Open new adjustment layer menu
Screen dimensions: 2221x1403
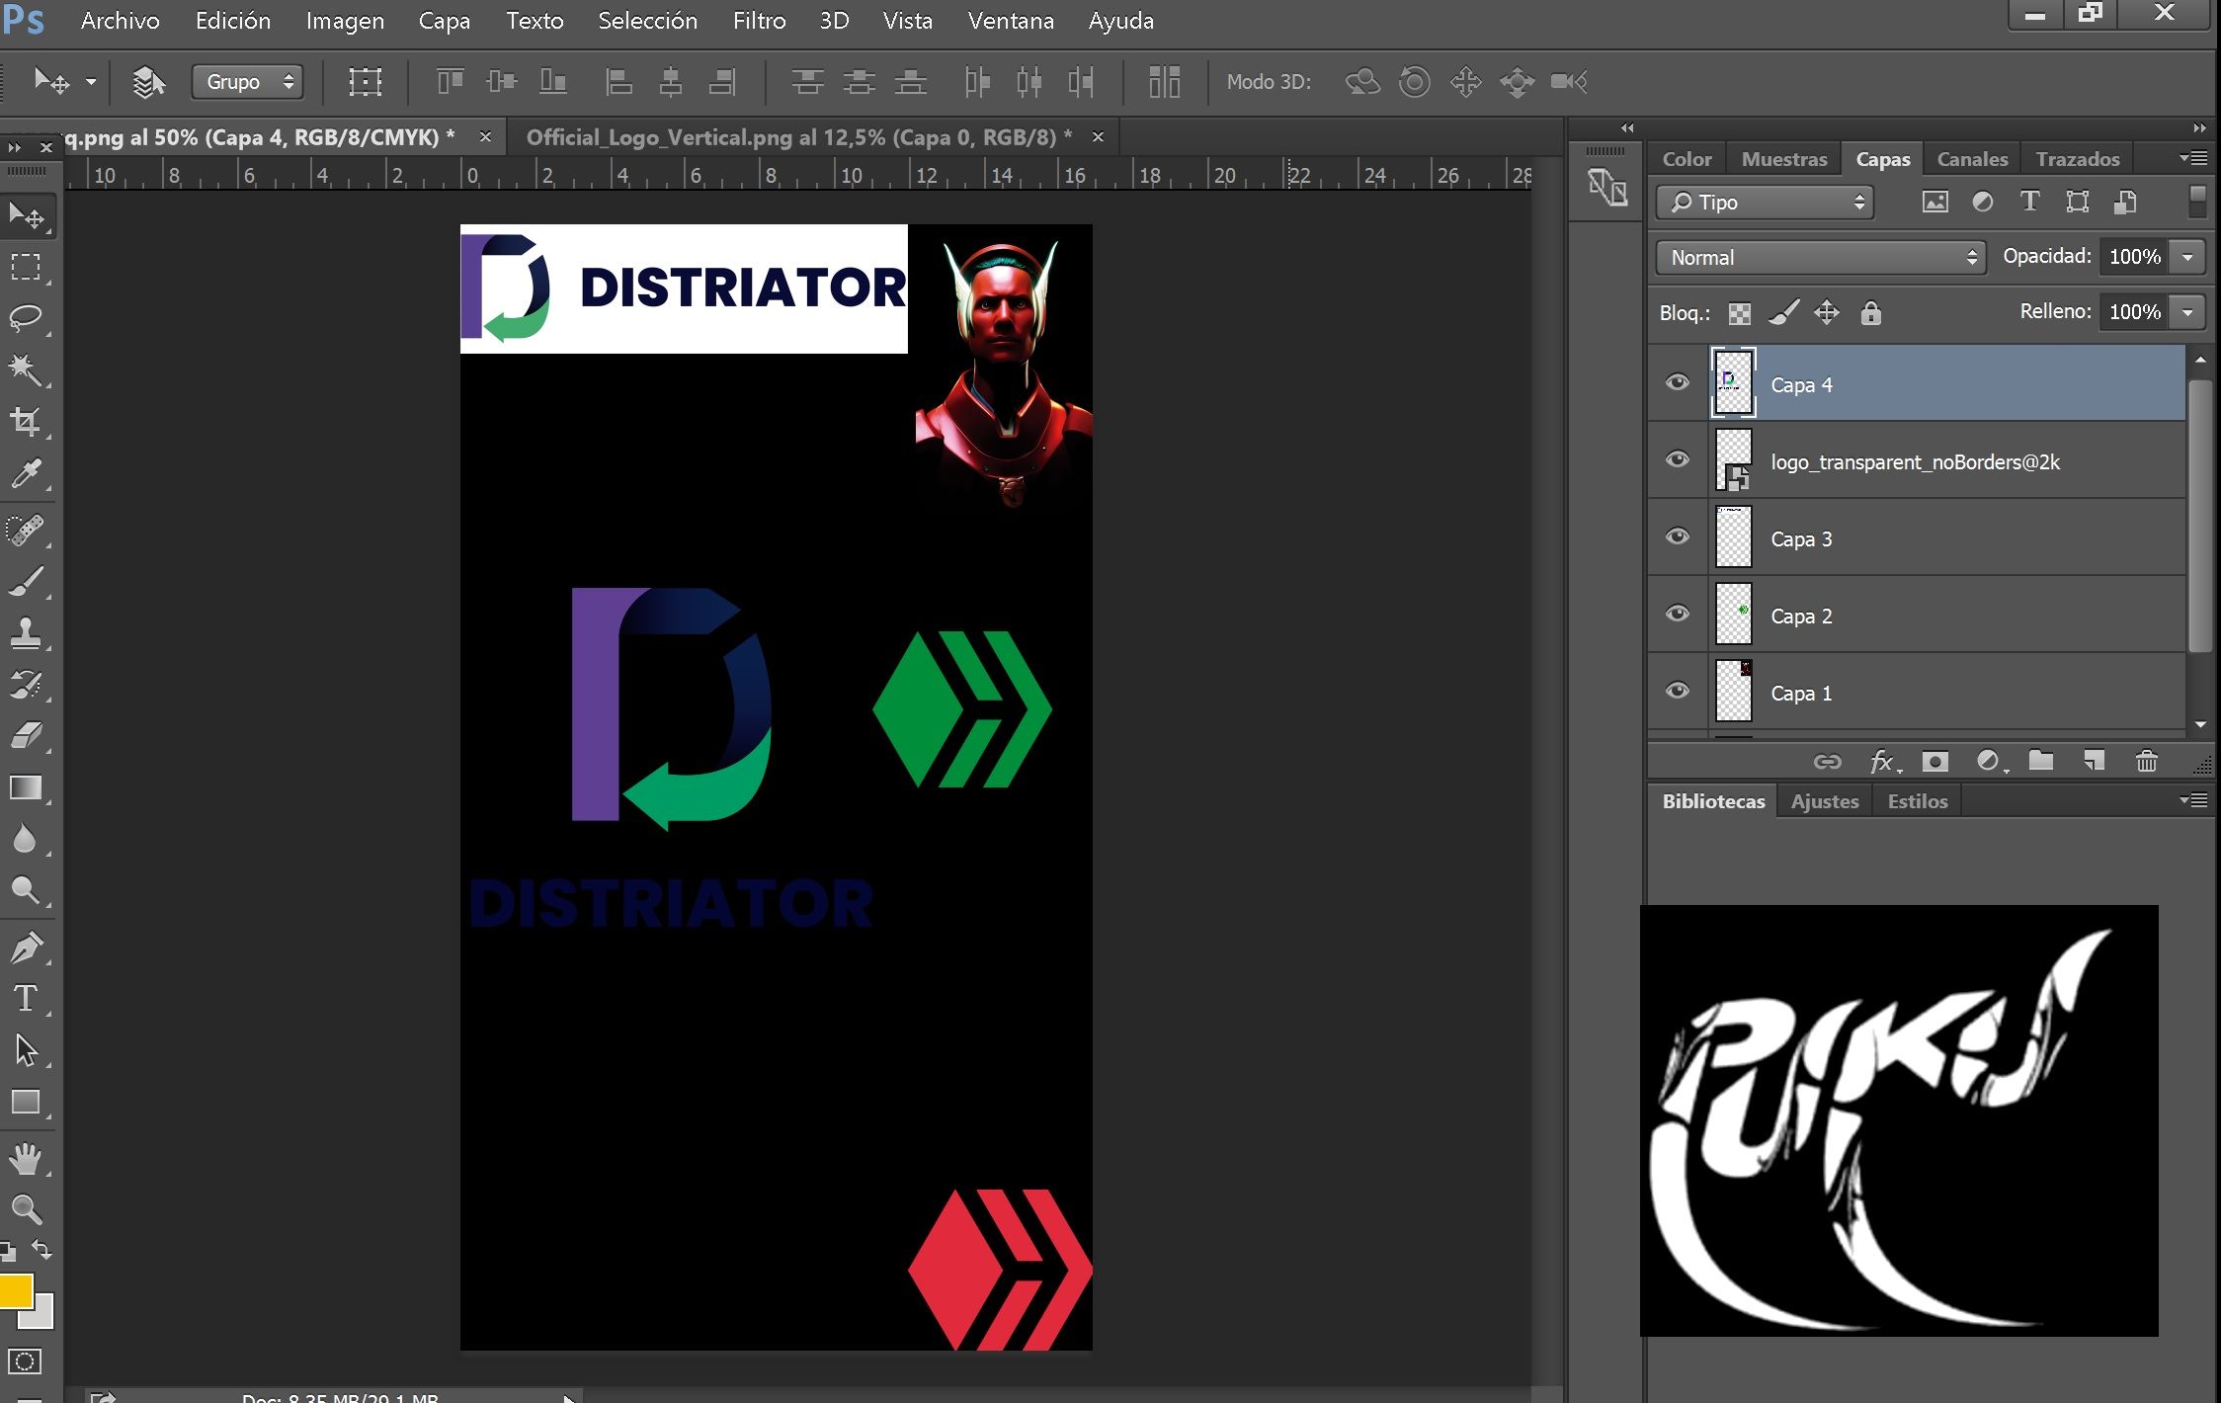click(x=1990, y=761)
